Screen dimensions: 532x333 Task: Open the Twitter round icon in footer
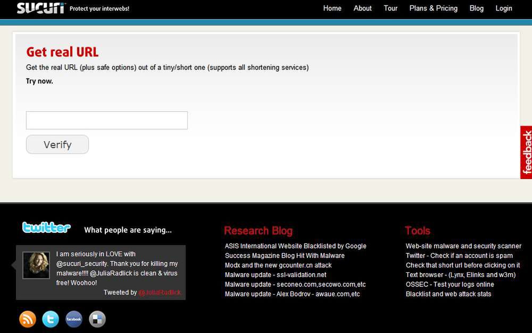[51, 319]
